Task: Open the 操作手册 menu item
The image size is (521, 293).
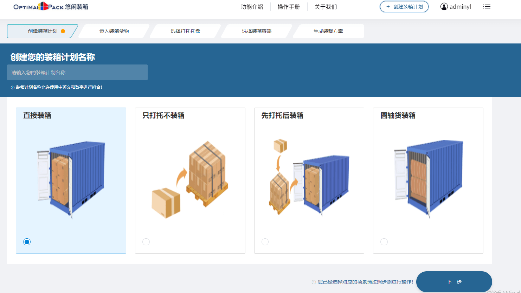Action: (288, 6)
